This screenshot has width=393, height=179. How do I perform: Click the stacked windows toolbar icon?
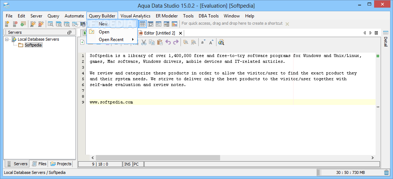click(x=75, y=24)
